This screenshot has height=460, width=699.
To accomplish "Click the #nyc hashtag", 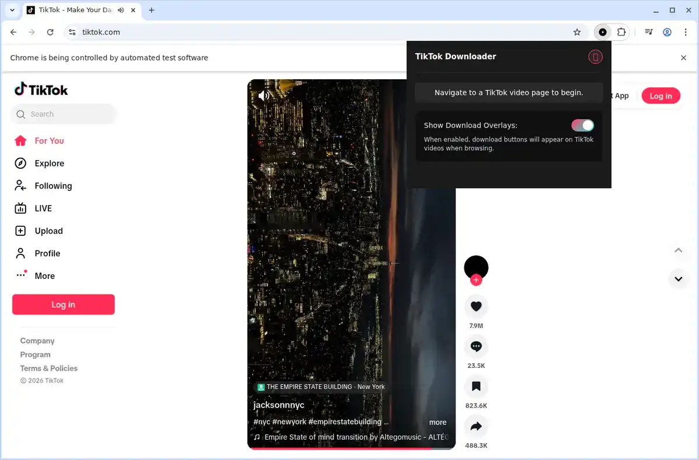I will [x=262, y=422].
